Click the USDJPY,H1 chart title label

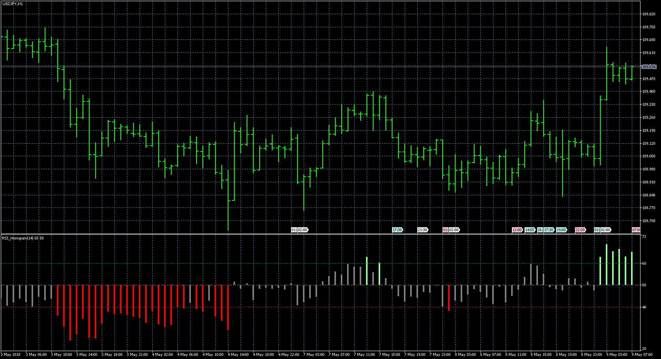tap(13, 4)
